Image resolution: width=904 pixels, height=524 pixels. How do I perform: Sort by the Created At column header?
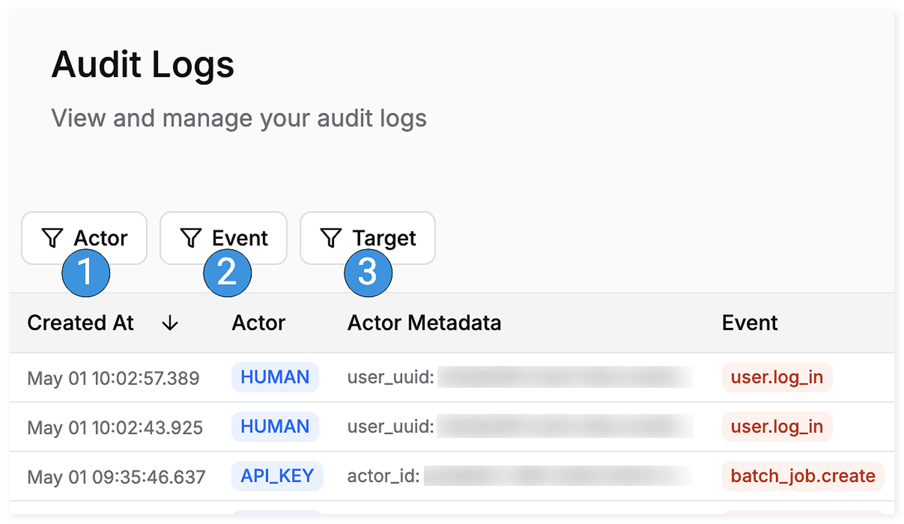click(80, 323)
